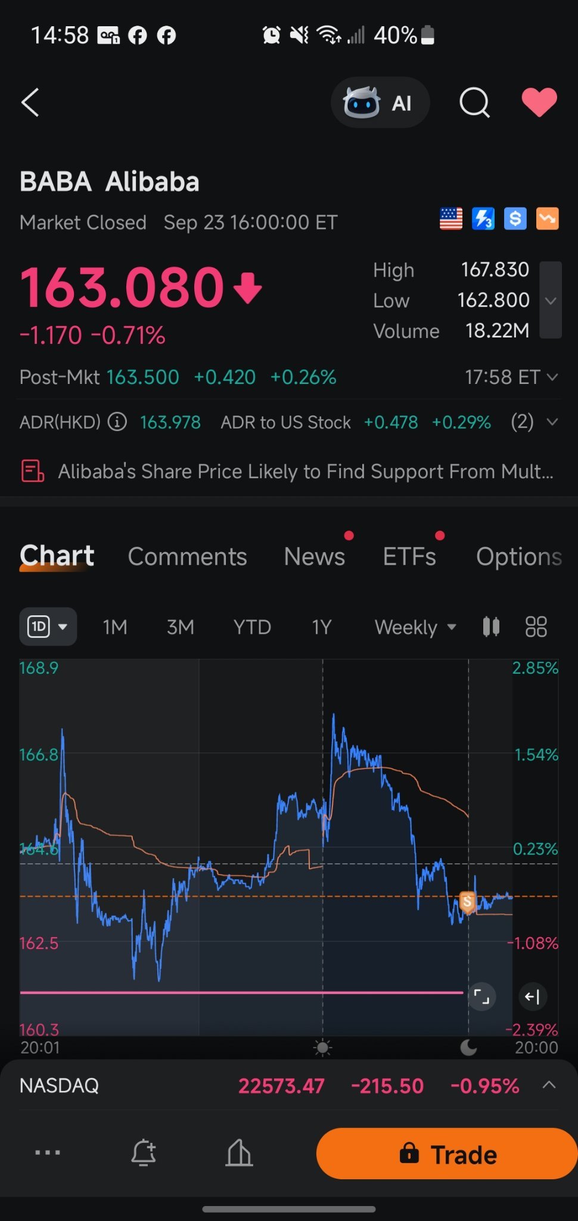The image size is (578, 1221).
Task: Switch to the Comments tab
Action: (x=187, y=557)
